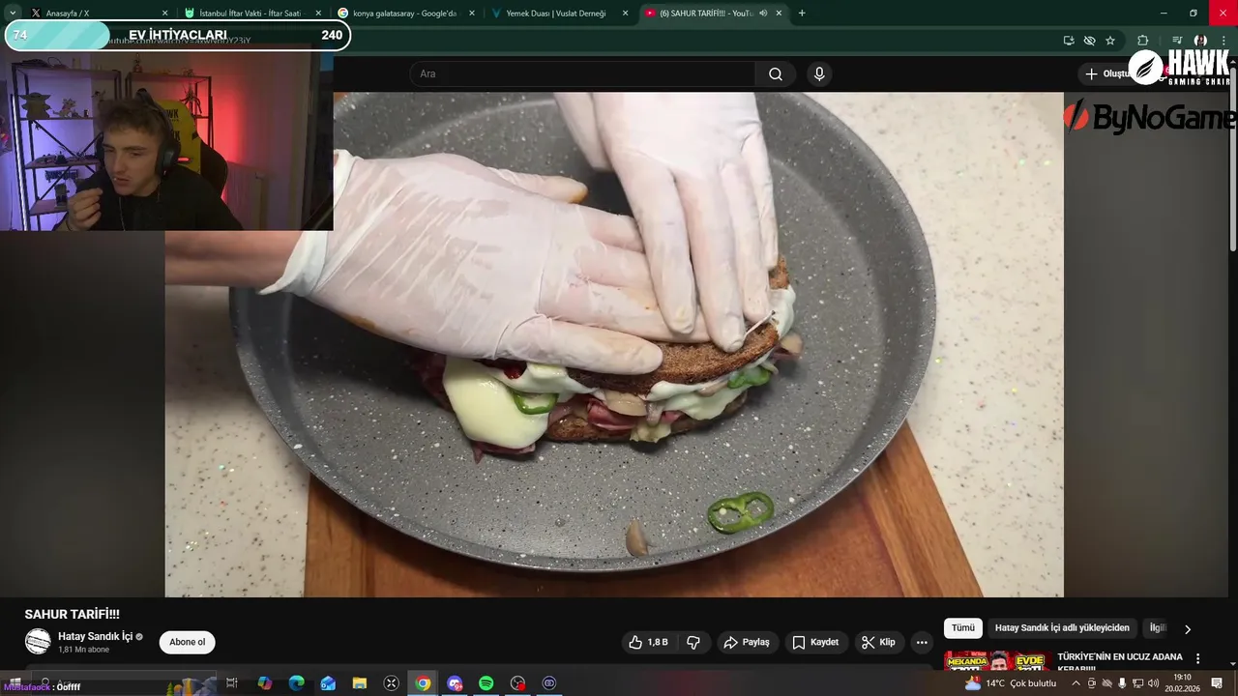Image resolution: width=1238 pixels, height=696 pixels.
Task: Select the Tümü filter chip
Action: point(963,628)
